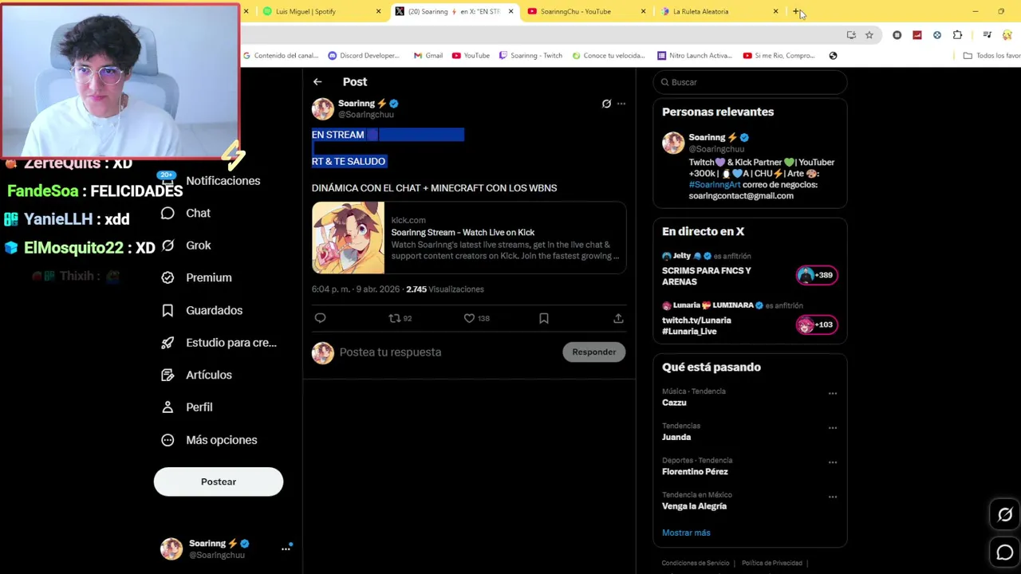1021x574 pixels.
Task: Click the Buscar search field
Action: click(x=750, y=82)
